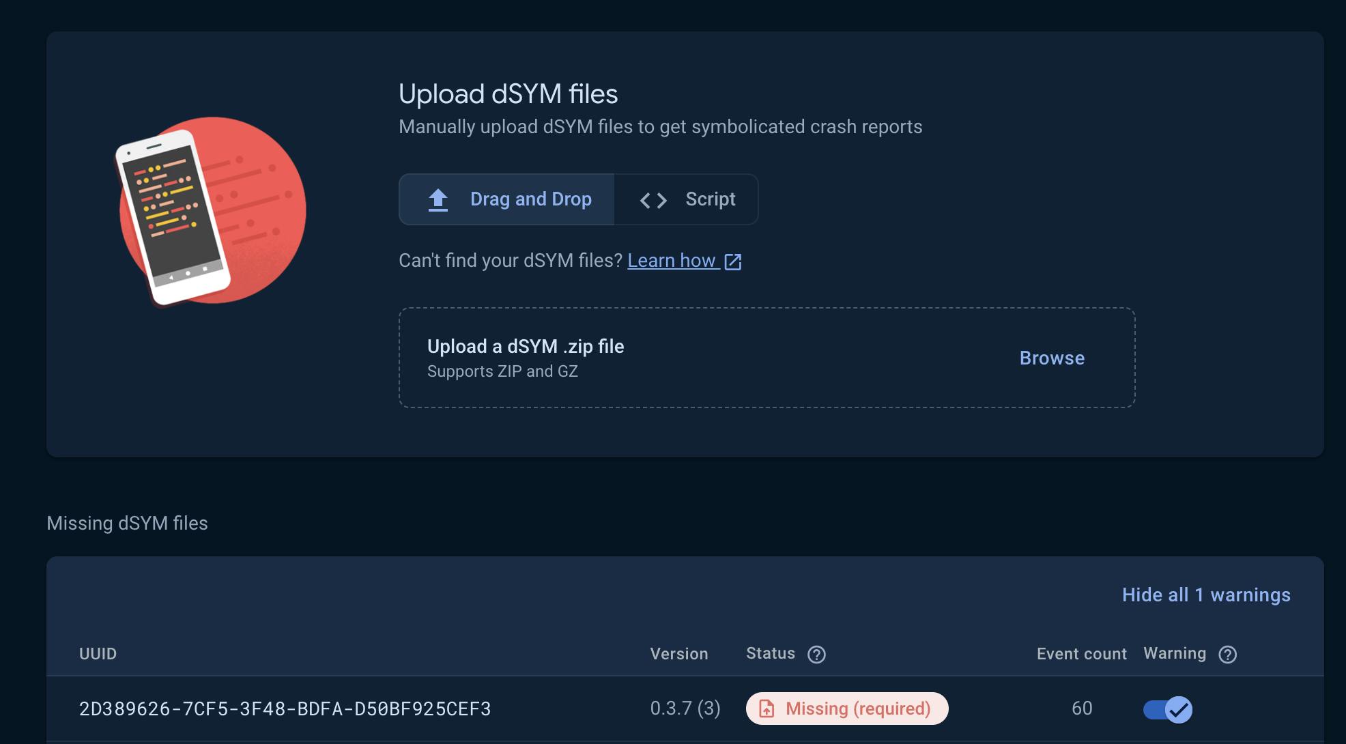Click the external link icon beside Learn how
The height and width of the screenshot is (744, 1346).
(732, 261)
